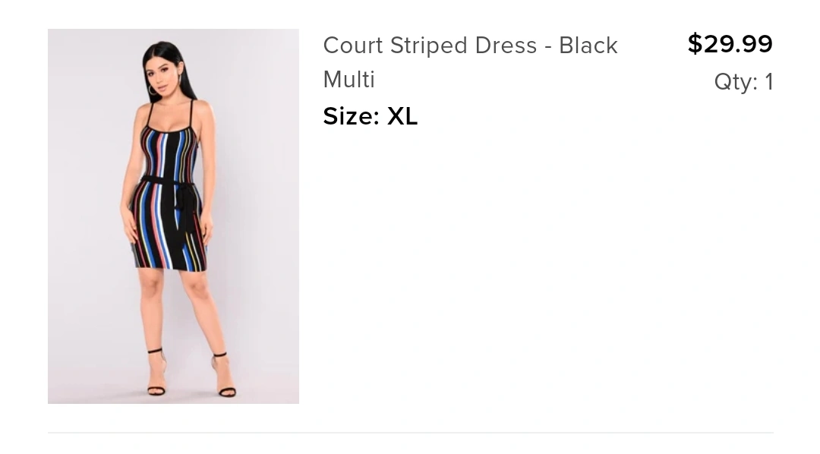Click the model's left-side black heel sandal

coord(156,373)
